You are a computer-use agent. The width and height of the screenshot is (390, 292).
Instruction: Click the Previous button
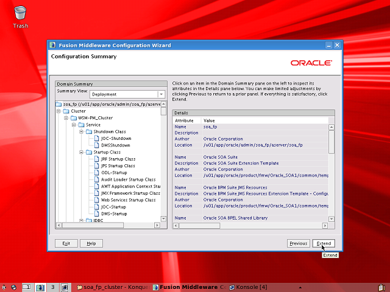[298, 243]
